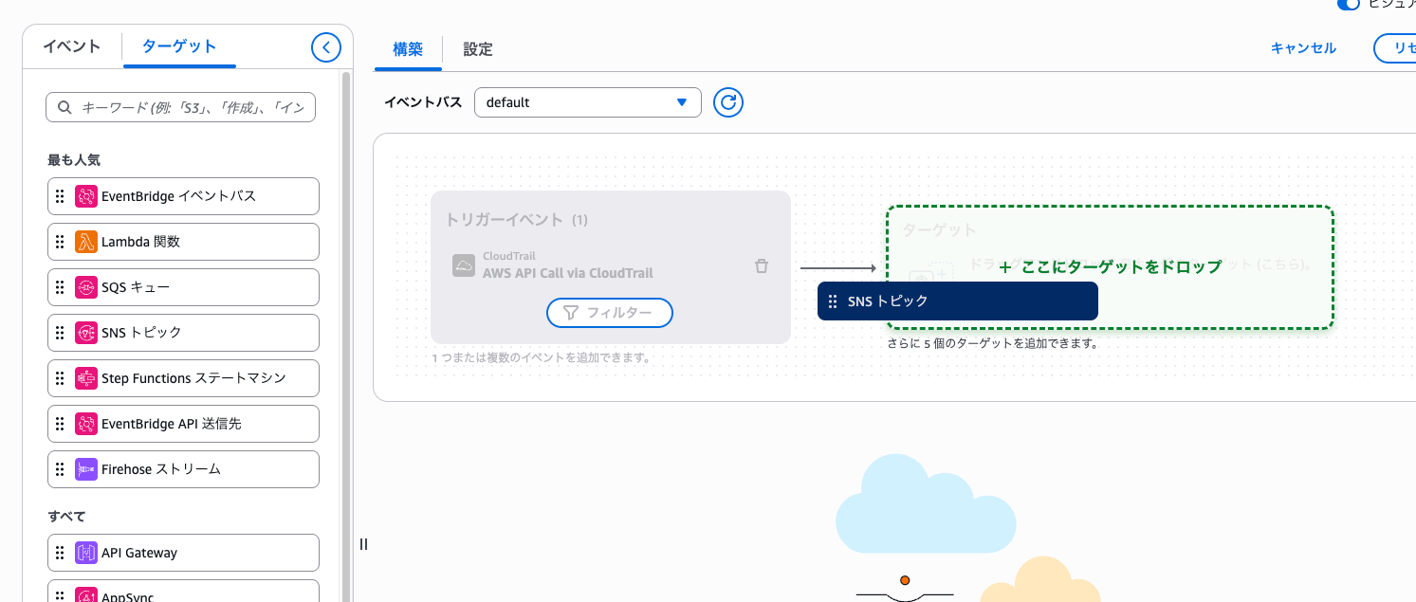This screenshot has width=1416, height=602.
Task: Refresh the event bus list
Action: click(x=727, y=102)
